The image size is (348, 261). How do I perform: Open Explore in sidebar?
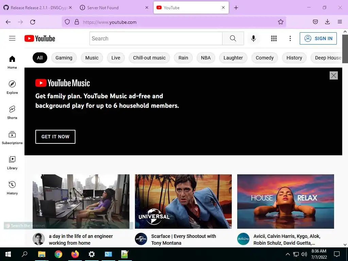12,87
